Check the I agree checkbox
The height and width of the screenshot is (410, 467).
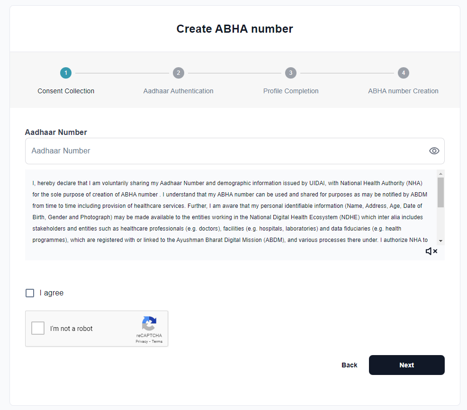pos(30,293)
